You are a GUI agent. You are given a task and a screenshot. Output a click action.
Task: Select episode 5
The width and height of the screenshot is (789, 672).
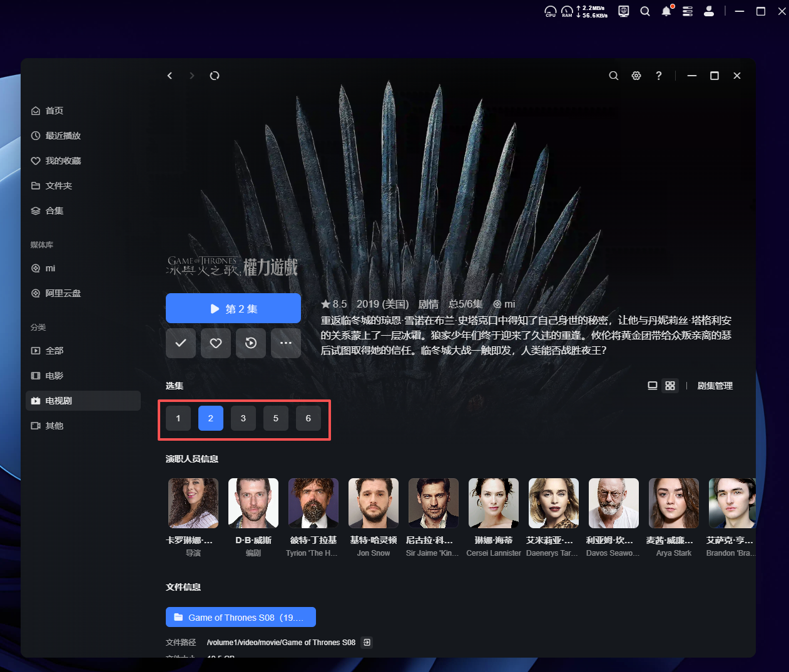tap(276, 418)
